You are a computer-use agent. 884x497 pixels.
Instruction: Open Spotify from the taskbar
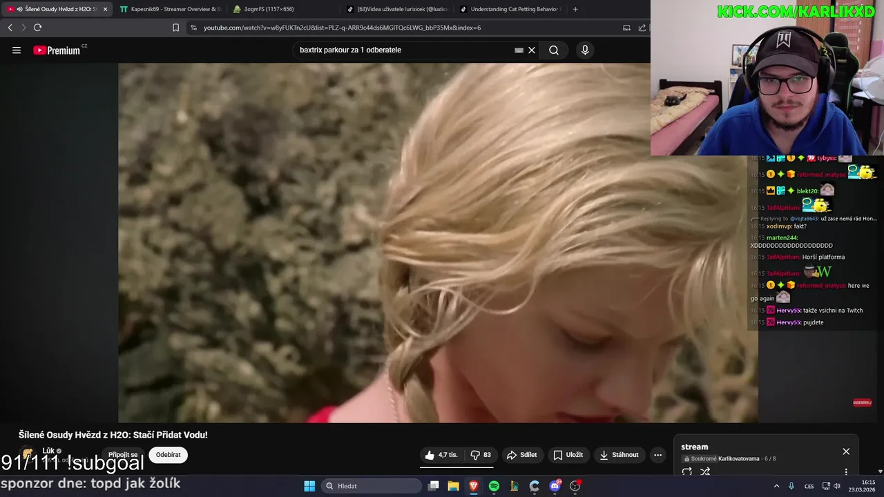[x=494, y=486]
